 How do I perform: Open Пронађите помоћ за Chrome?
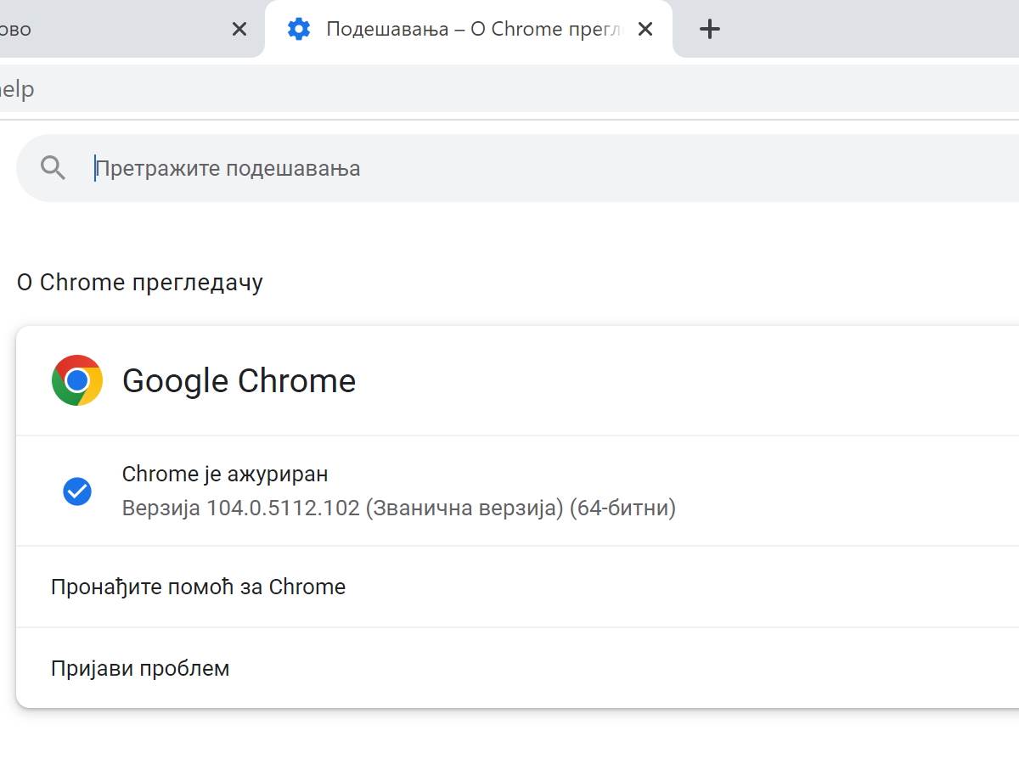198,587
